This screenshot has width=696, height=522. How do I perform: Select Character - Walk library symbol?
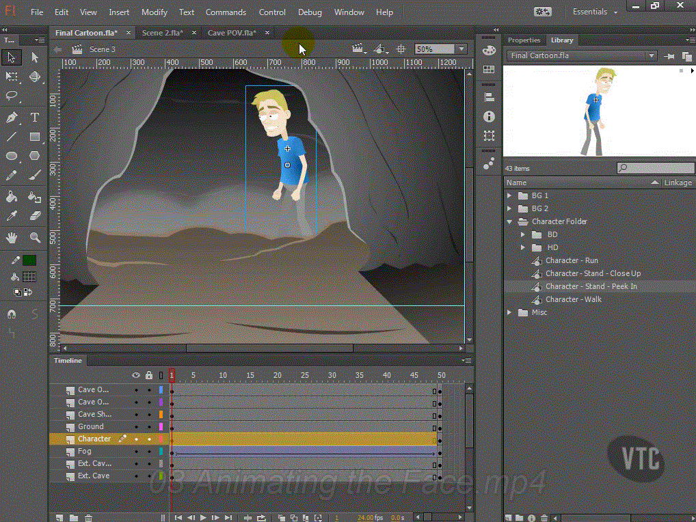point(573,299)
